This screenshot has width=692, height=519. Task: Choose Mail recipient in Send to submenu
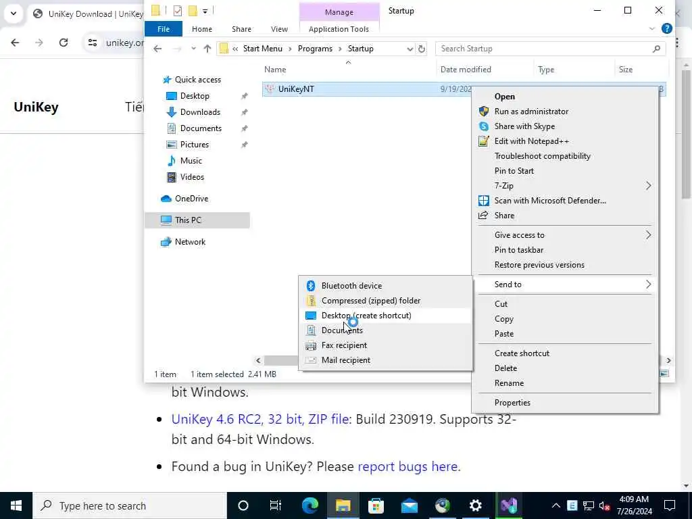click(x=385, y=360)
